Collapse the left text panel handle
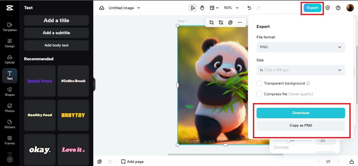This screenshot has width=358, height=166. 94,84
